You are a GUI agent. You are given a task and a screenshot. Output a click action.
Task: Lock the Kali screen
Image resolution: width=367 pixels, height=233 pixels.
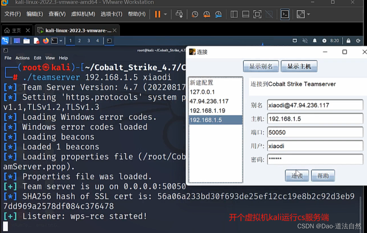coord(348,41)
